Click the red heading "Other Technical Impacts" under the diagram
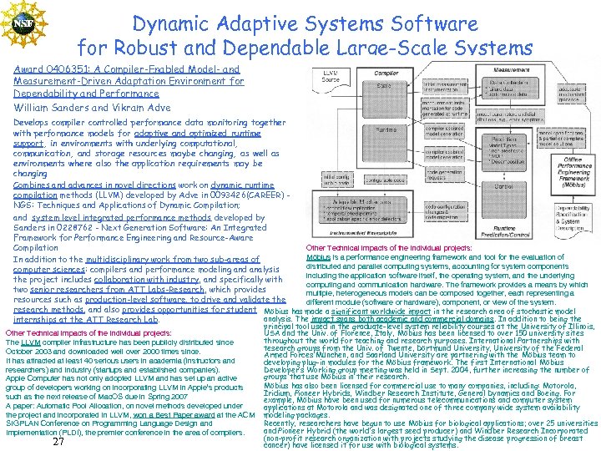This screenshot has width=601, height=451. 389,248
